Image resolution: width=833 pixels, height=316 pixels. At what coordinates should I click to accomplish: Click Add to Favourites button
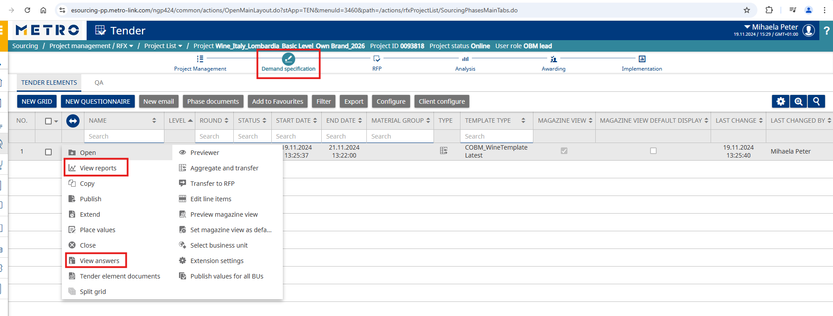point(278,102)
